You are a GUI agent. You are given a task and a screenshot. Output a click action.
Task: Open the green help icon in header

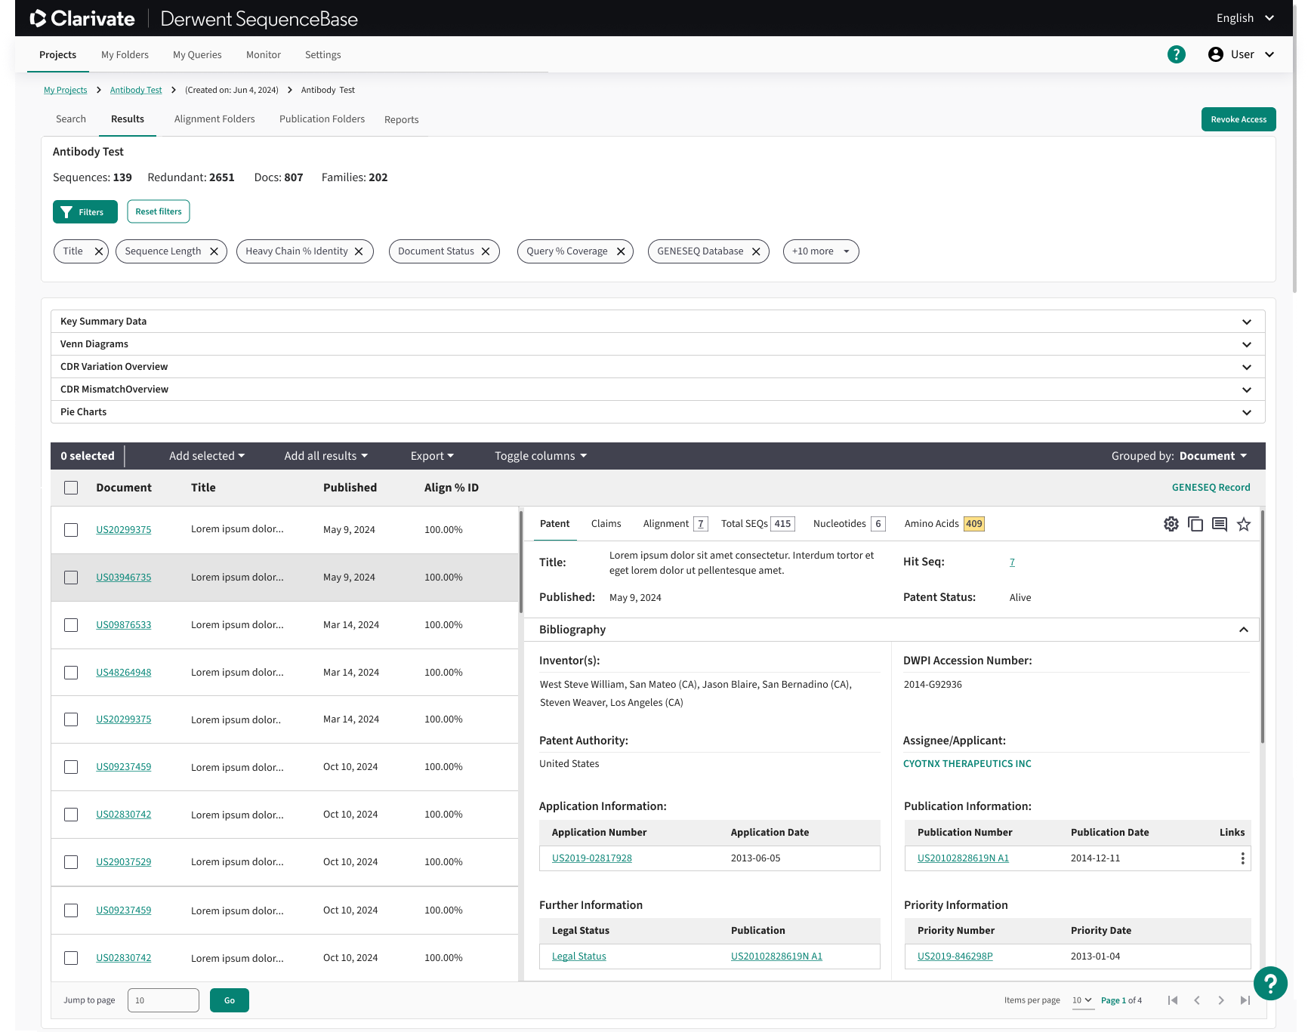pos(1176,54)
